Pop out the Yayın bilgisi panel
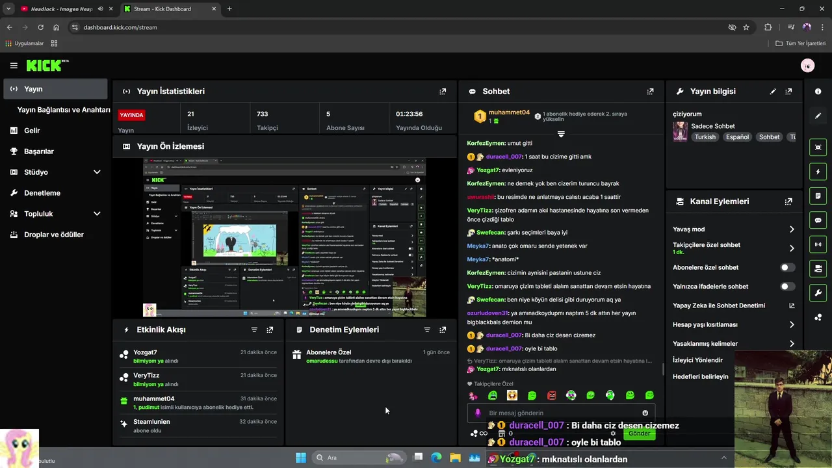This screenshot has height=468, width=832. click(788, 92)
